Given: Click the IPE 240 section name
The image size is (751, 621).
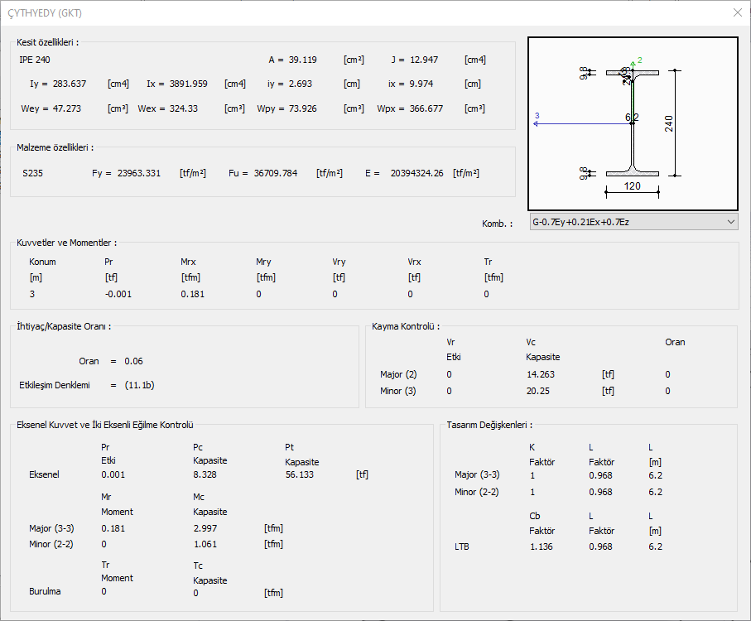Looking at the screenshot, I should [x=35, y=60].
